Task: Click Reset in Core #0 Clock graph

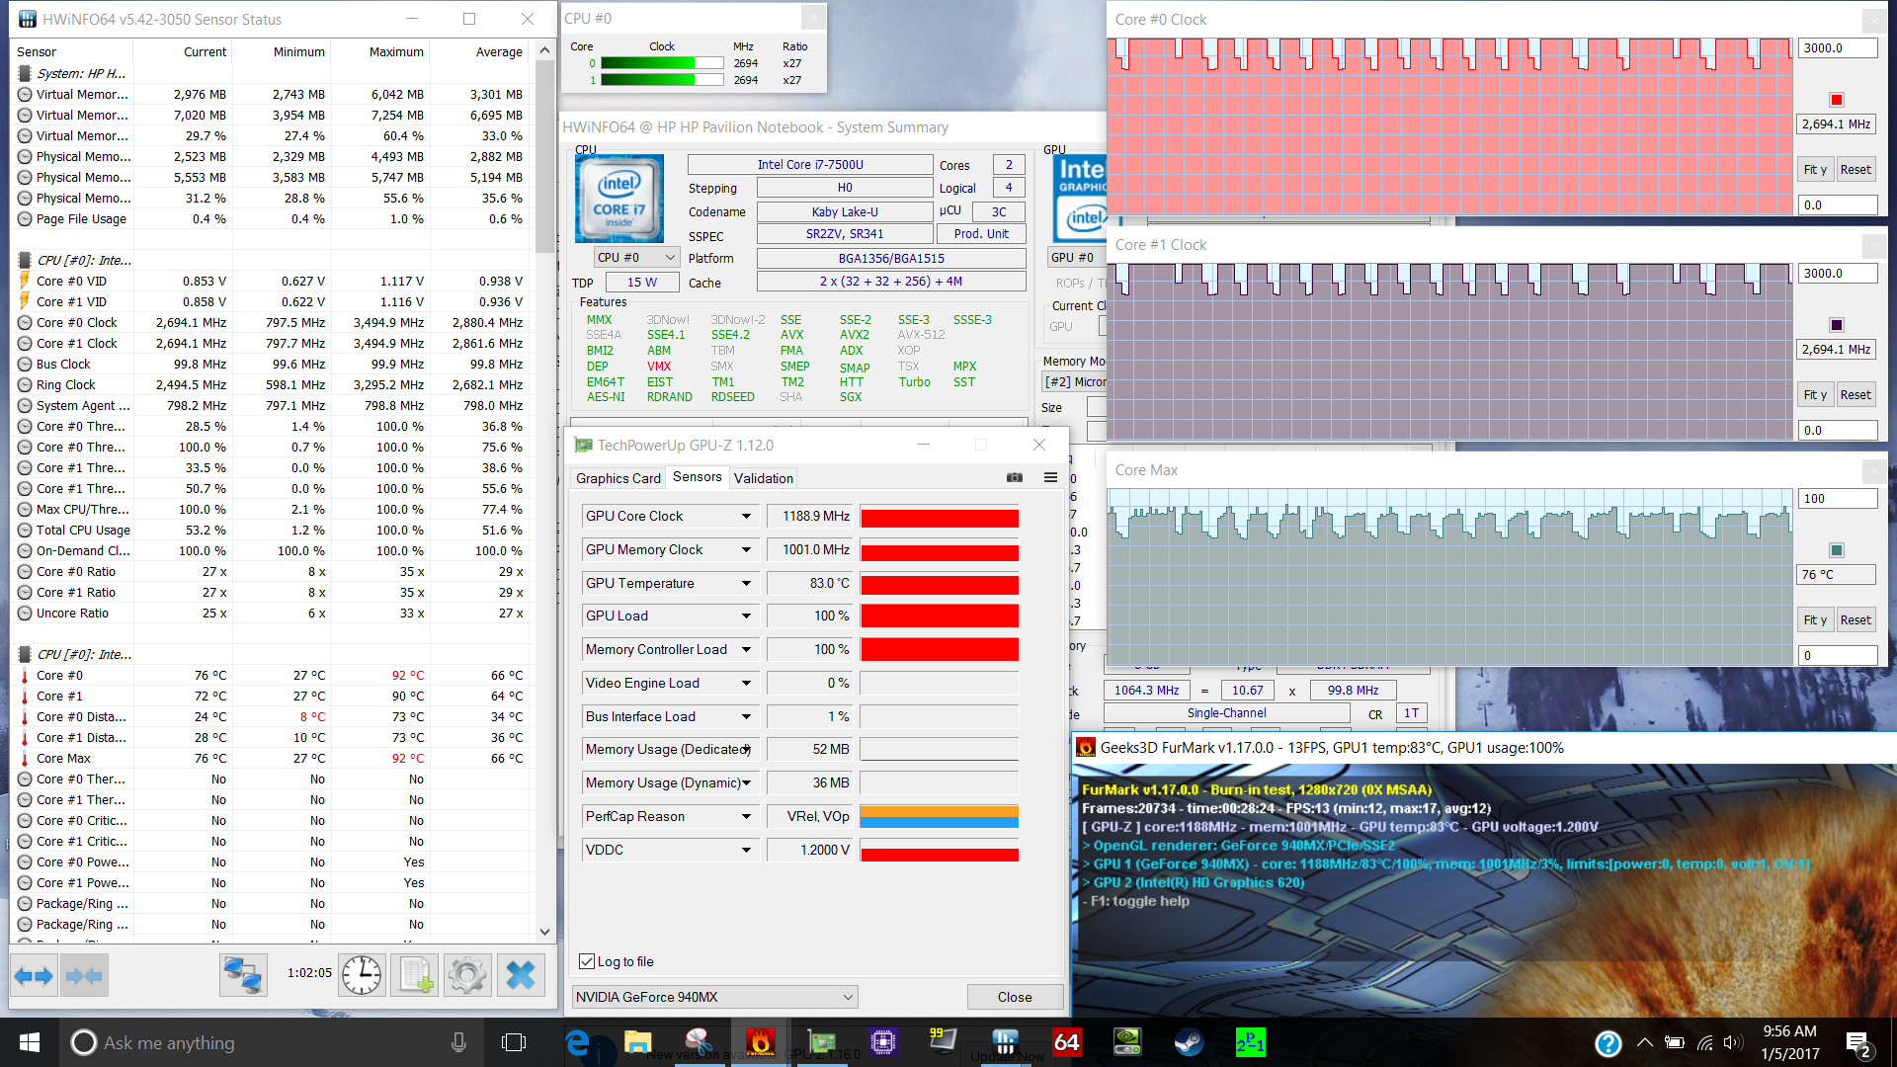Action: [x=1856, y=169]
